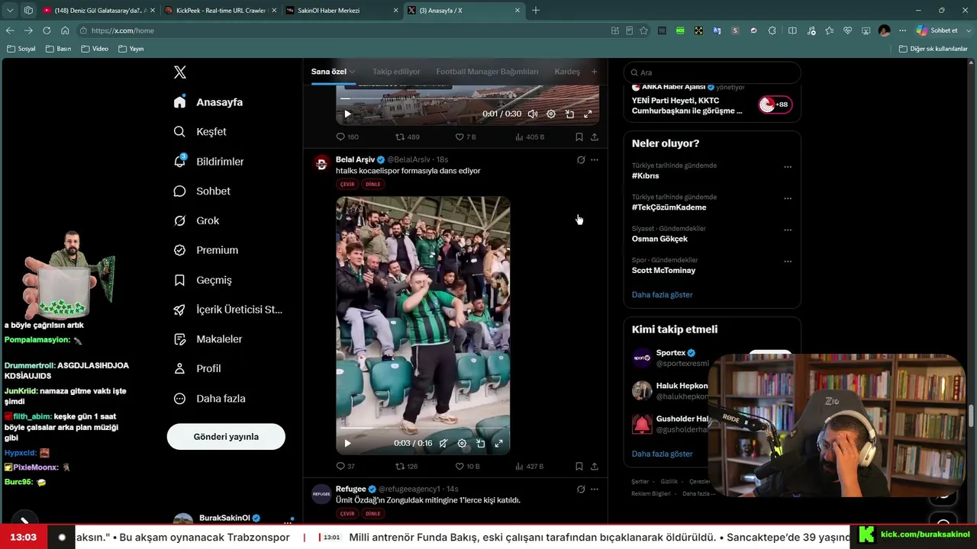The width and height of the screenshot is (977, 549).
Task: Open the Sohbet chat bubble icon
Action: coord(179,191)
